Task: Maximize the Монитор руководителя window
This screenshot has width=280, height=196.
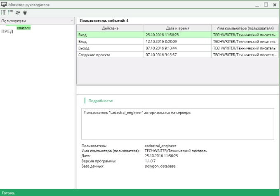Action: [266, 4]
